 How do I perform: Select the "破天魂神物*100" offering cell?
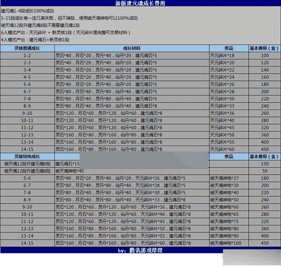[229, 243]
